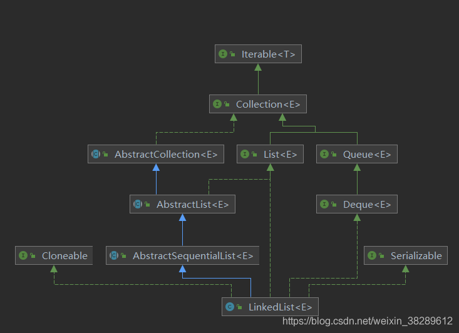Click the class icon beside LinkedList<E>
Viewport: 459px width, 333px height.
(230, 307)
